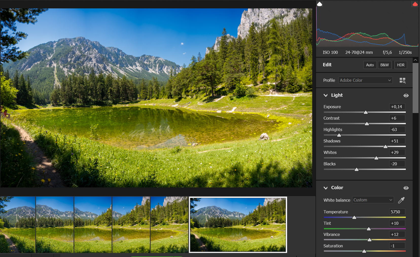
Task: Enable HDR editing mode
Action: 400,65
